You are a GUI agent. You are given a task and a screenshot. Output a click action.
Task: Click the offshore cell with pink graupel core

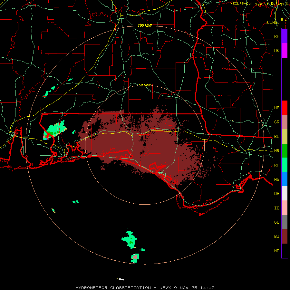tap(135, 258)
